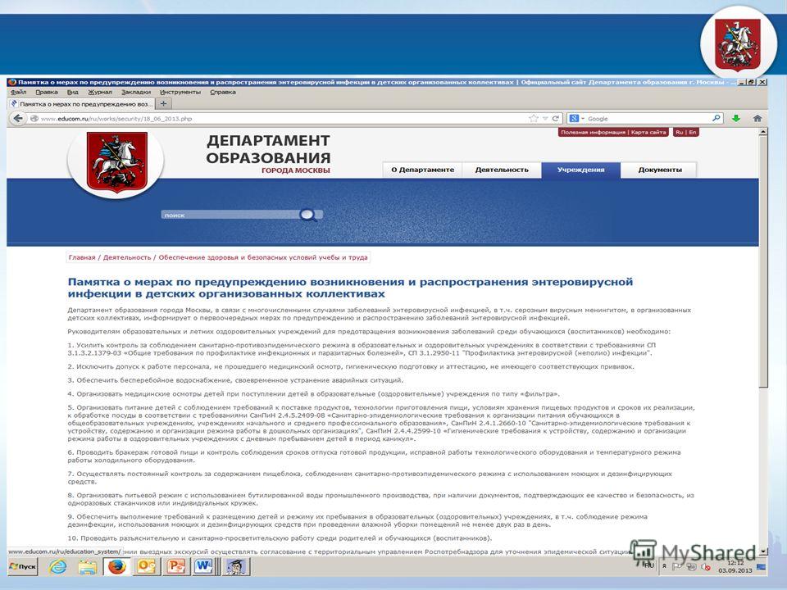Open PowerPoint from the taskbar
Screen dimensions: 787x590
click(175, 566)
